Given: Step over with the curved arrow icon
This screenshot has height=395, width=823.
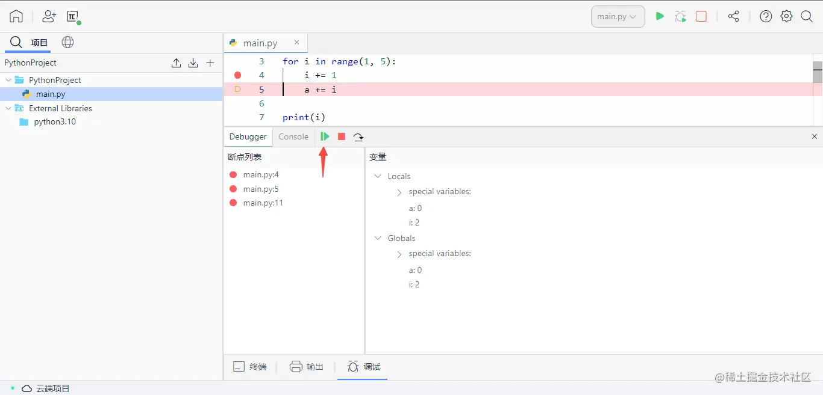Looking at the screenshot, I should pyautogui.click(x=358, y=137).
